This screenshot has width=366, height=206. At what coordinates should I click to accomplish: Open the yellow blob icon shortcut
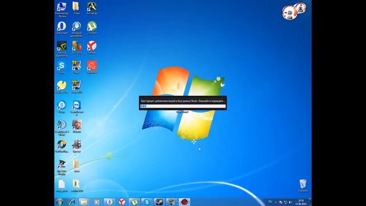(x=62, y=87)
